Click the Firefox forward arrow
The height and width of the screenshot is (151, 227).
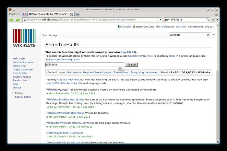[18, 20]
